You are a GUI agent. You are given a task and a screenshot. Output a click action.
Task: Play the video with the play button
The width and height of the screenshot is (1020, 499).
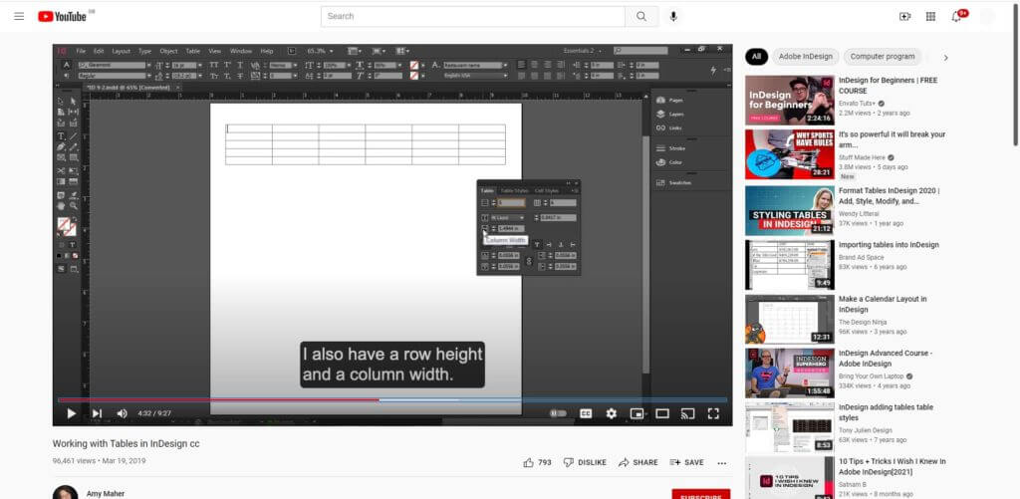click(x=71, y=413)
